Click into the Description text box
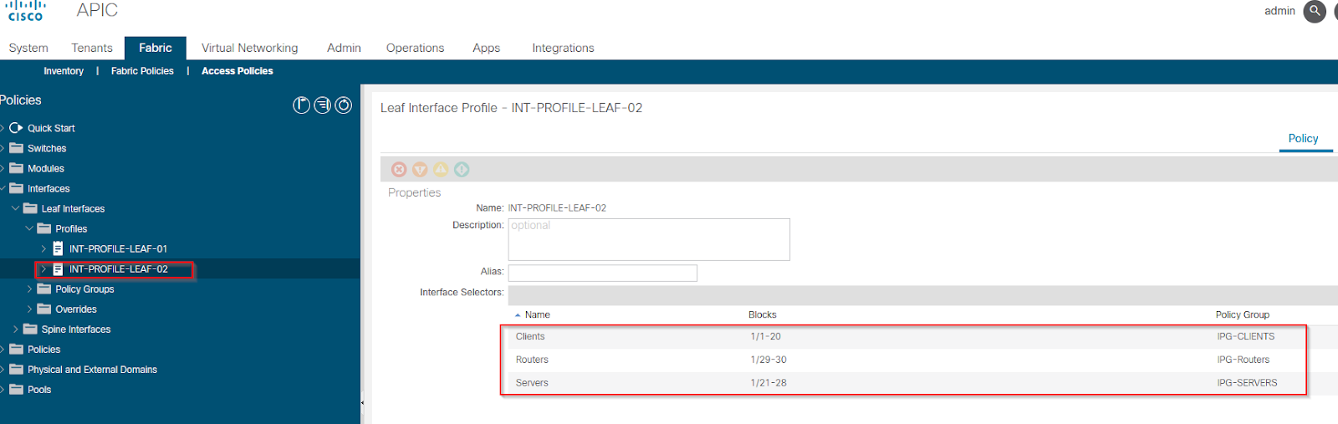1338x424 pixels. [x=649, y=239]
